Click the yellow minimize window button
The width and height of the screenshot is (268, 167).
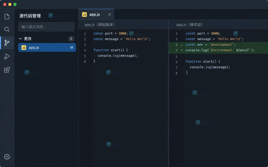coord(10,4)
